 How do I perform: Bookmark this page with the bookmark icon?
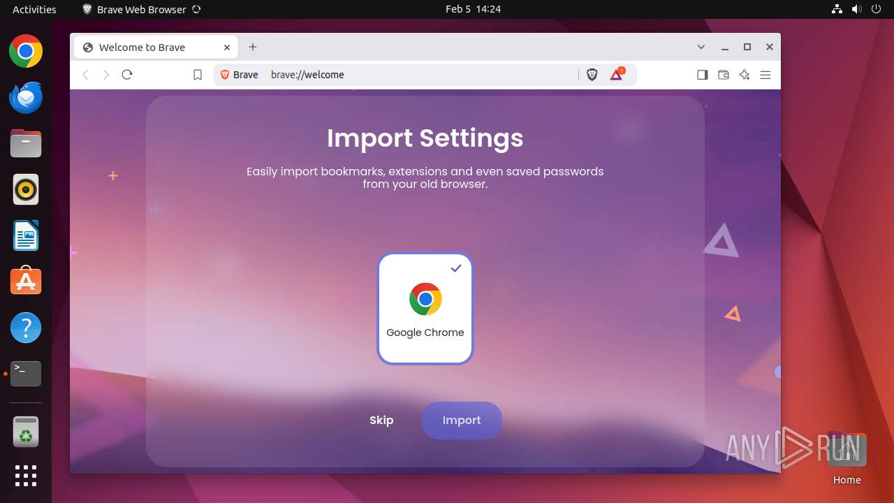click(x=198, y=75)
